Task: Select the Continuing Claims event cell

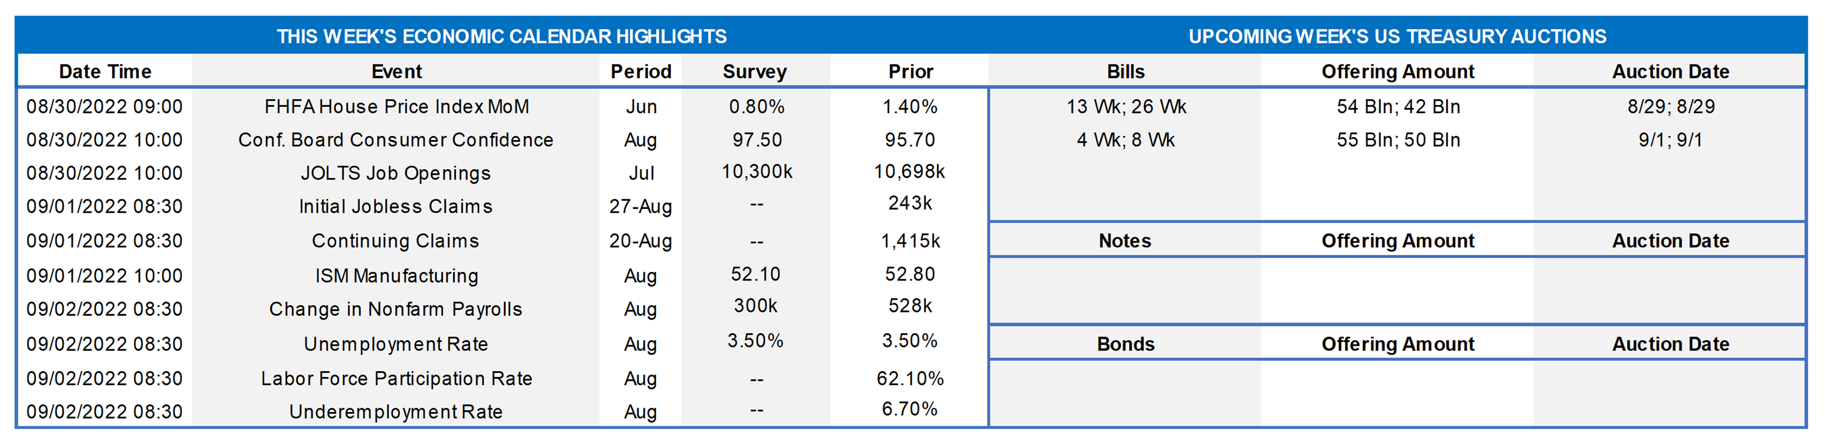Action: (395, 241)
